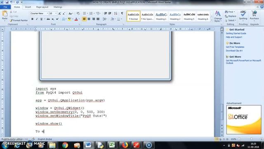Switch to the Mailings tab

click(58, 7)
